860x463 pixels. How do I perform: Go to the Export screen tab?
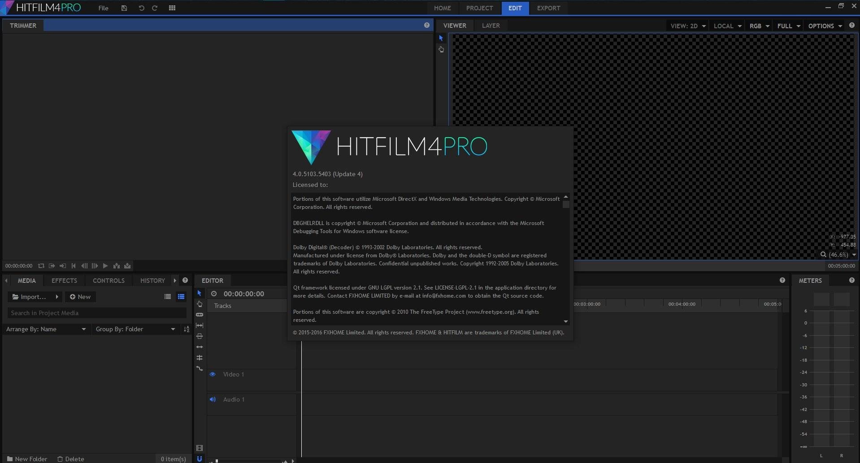pos(548,8)
